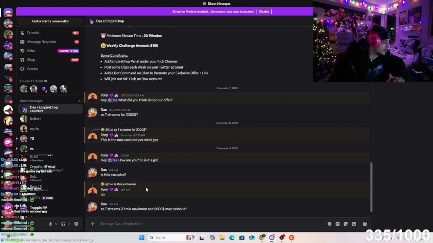Open Friends list
Viewport: 433px width, 243px height.
[x=50, y=33]
